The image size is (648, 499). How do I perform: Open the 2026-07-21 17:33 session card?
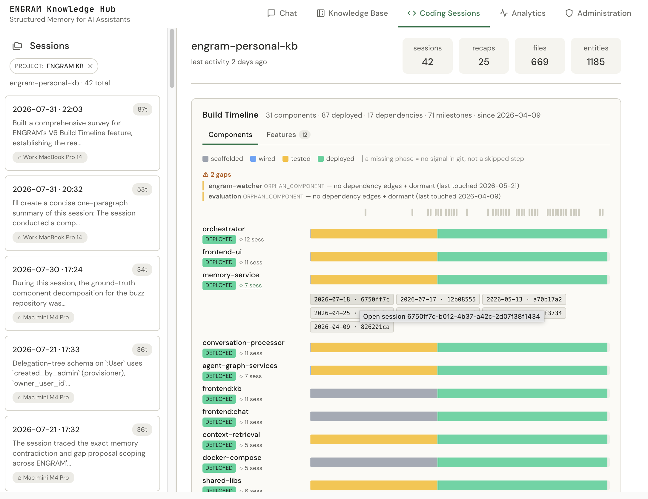click(82, 373)
